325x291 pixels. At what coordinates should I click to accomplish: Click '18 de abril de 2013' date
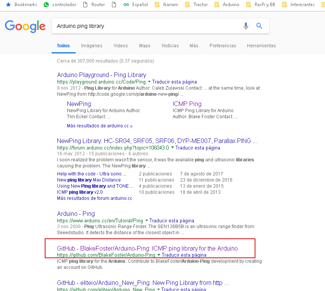[x=200, y=192]
